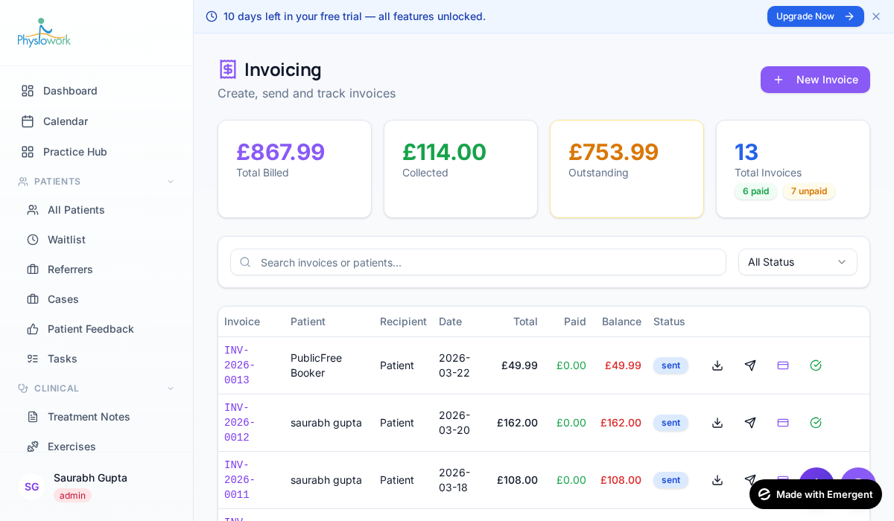Click the £867.99 Total Billed card

(x=294, y=169)
